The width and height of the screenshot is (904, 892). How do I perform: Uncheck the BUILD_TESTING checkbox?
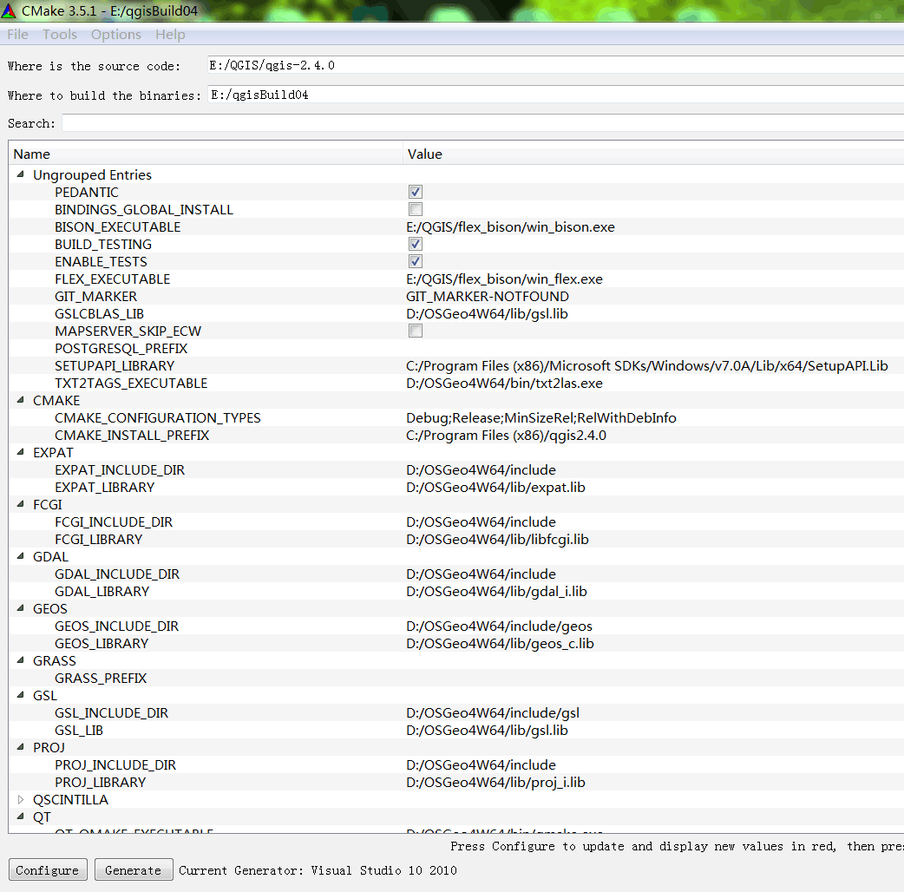[415, 244]
